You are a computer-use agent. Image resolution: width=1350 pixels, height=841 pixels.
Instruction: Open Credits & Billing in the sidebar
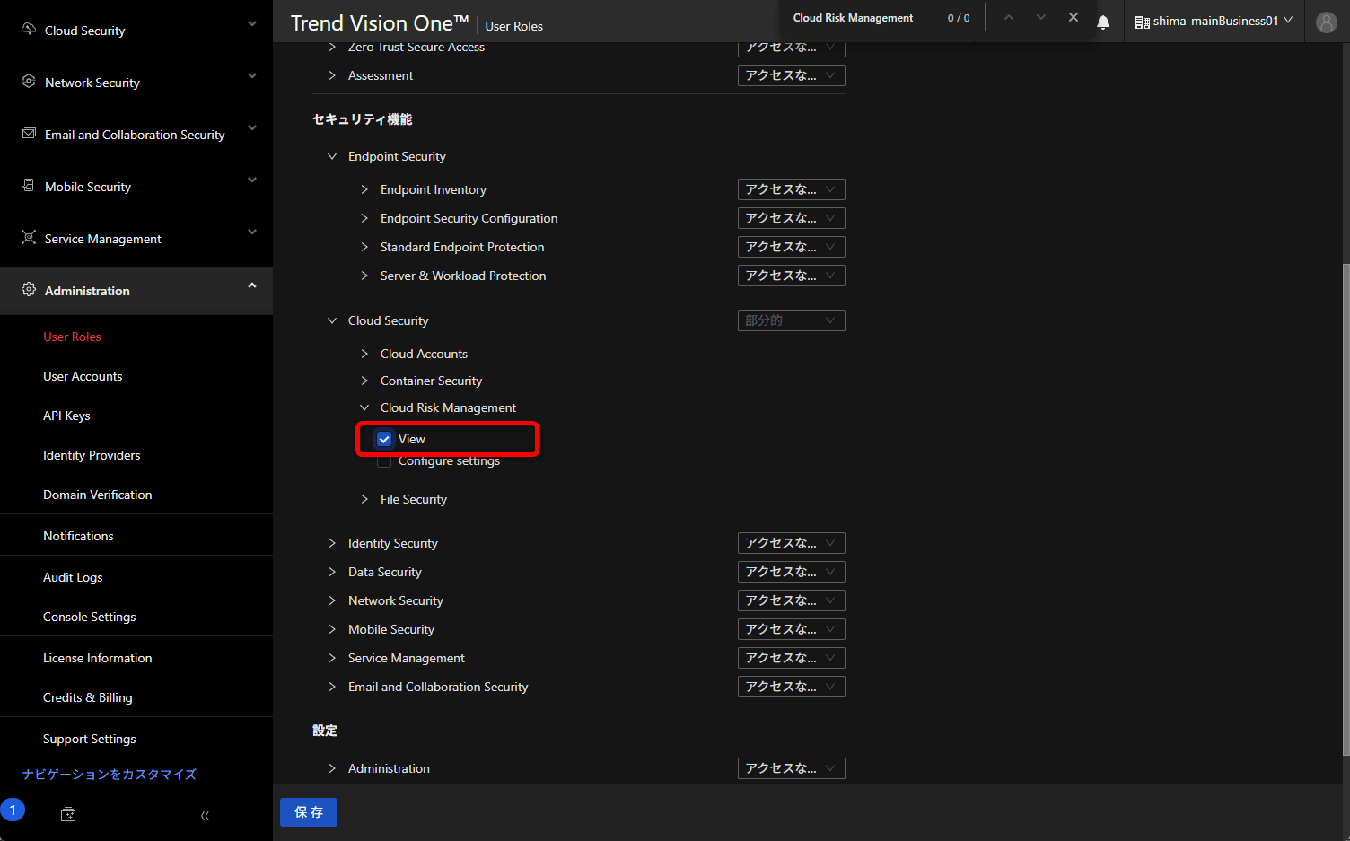coord(88,697)
